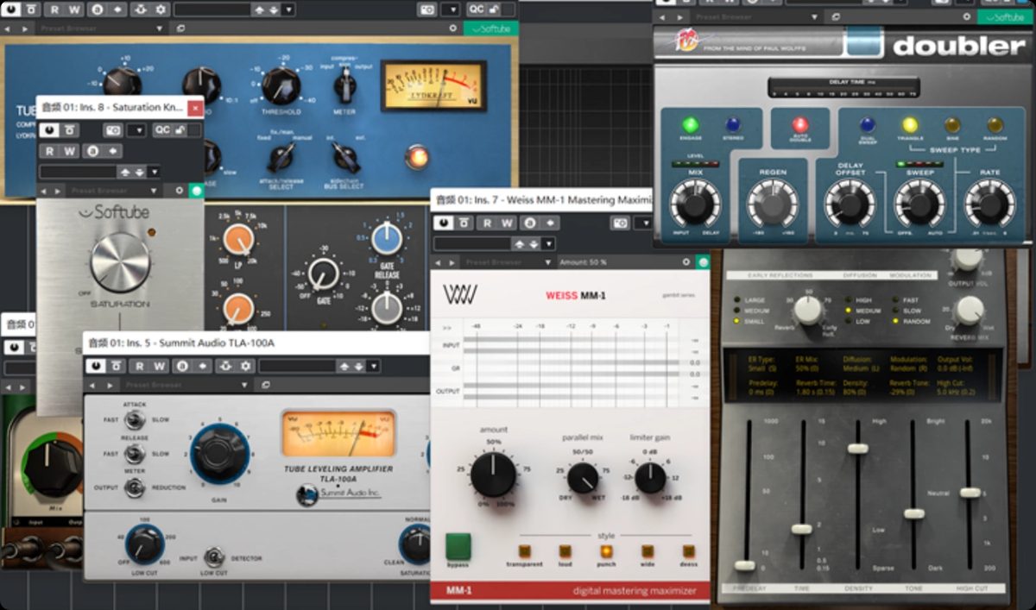The width and height of the screenshot is (1036, 610).
Task: Toggle green ENGAGE button on doubler
Action: pos(690,125)
